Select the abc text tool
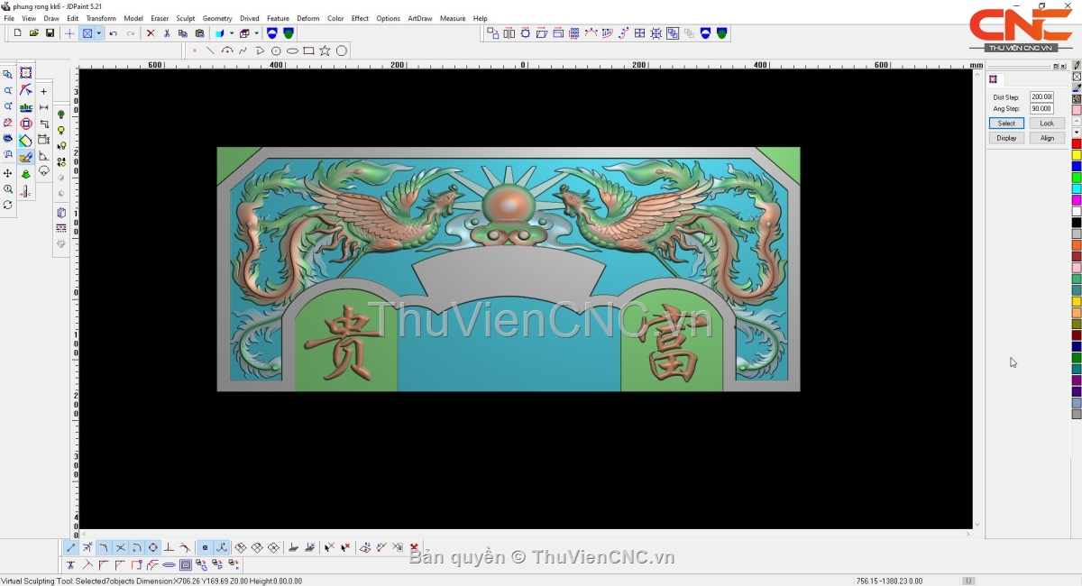 [25, 107]
